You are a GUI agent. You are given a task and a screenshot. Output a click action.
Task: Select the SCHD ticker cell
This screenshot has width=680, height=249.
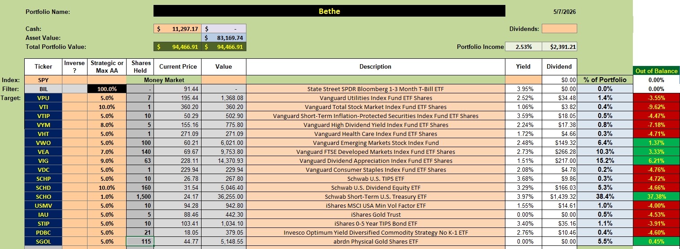pos(44,188)
